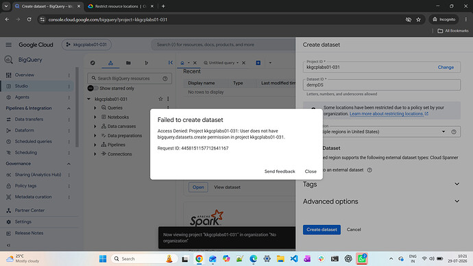This screenshot has height=266, width=473.
Task: Close the Failed to create dataset dialog
Action: click(x=311, y=171)
